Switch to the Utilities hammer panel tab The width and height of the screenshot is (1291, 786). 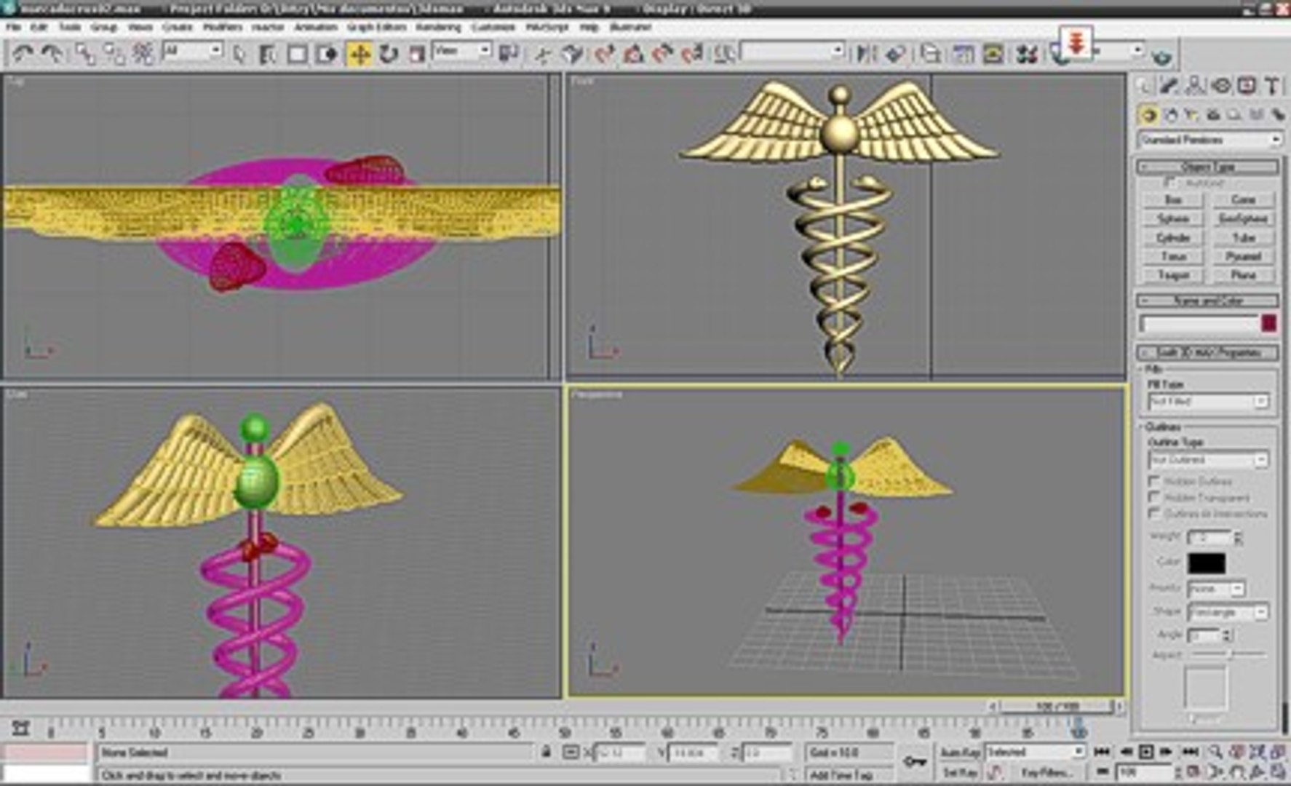point(1272,86)
